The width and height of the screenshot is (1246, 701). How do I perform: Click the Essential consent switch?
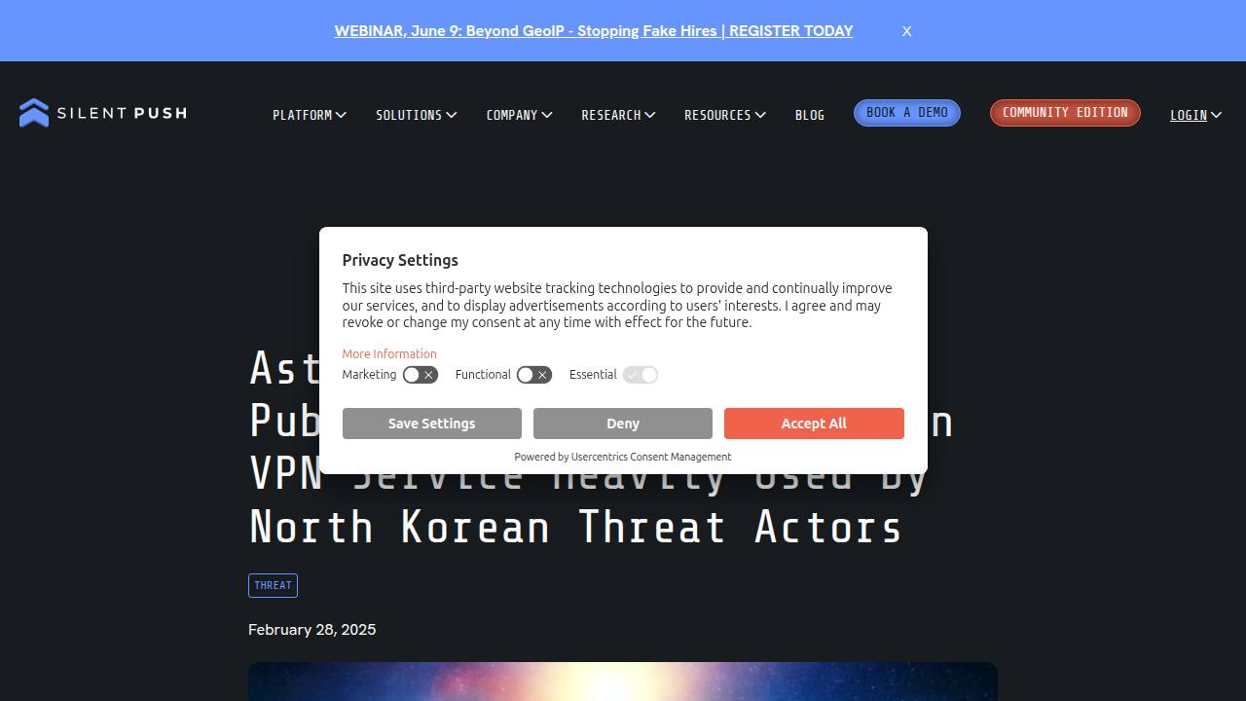coord(641,375)
